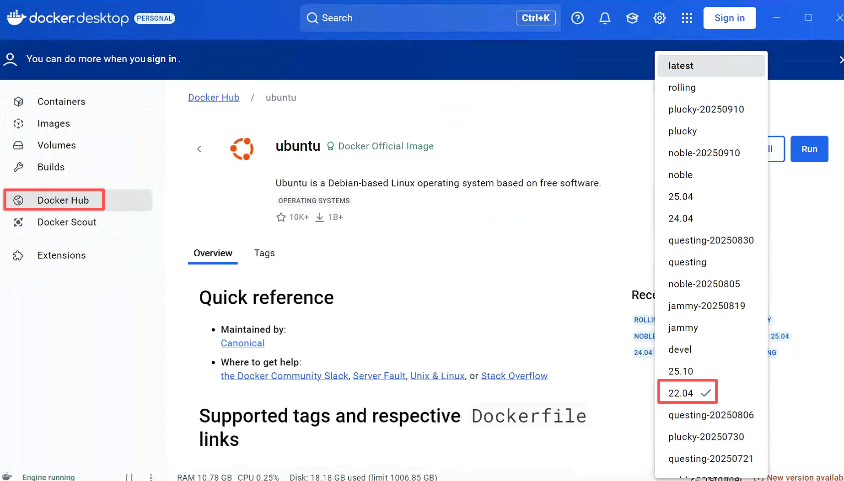Click the OPERATING SYSTEMS category tag
This screenshot has width=844, height=481.
pyautogui.click(x=314, y=201)
